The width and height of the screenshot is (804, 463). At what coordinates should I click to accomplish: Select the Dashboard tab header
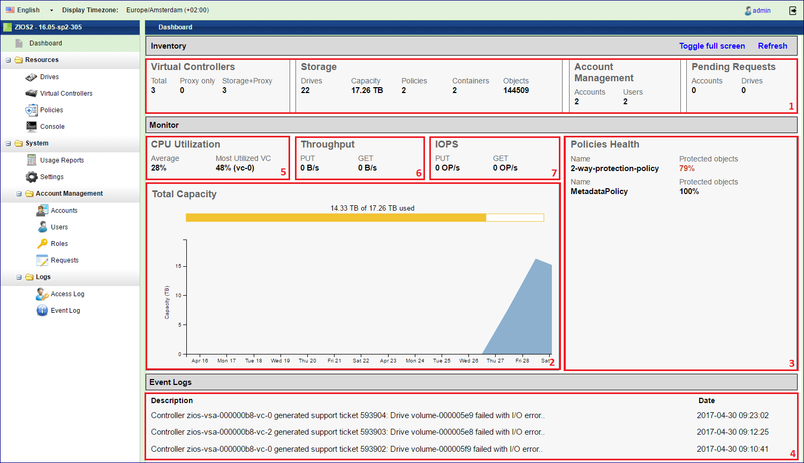[176, 27]
